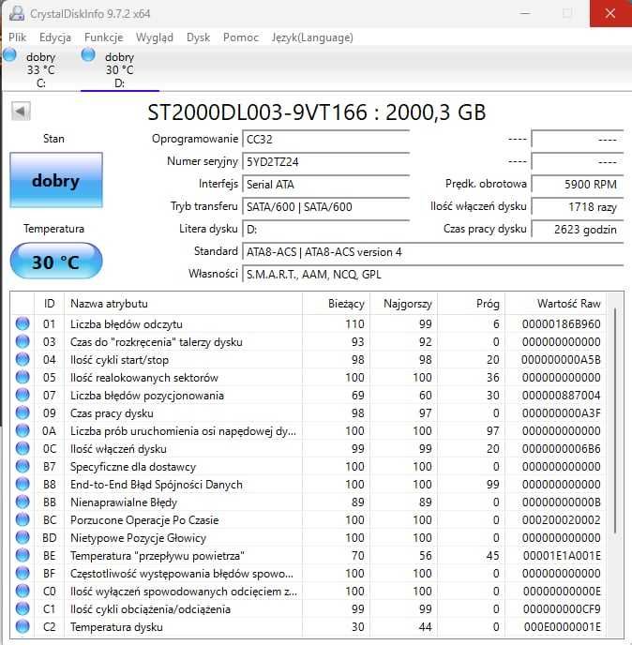Click the Litera dysku D: field

(326, 229)
